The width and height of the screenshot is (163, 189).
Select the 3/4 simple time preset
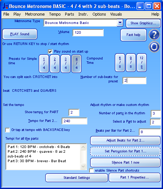click(66, 63)
